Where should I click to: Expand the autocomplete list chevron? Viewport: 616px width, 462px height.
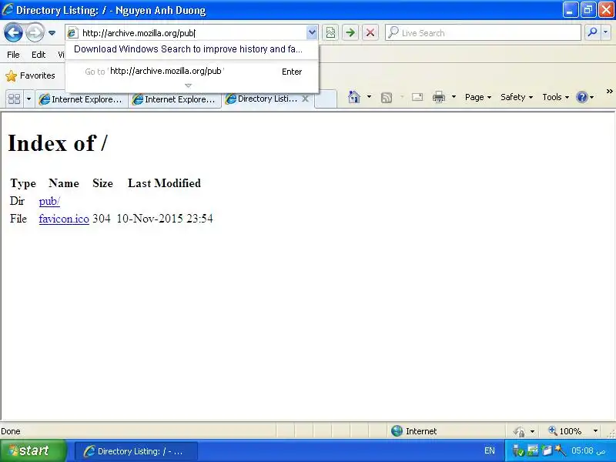tap(188, 85)
